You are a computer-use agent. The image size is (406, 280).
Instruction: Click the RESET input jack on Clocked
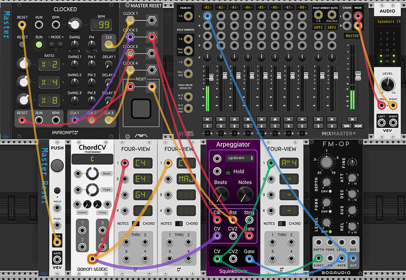(22, 25)
